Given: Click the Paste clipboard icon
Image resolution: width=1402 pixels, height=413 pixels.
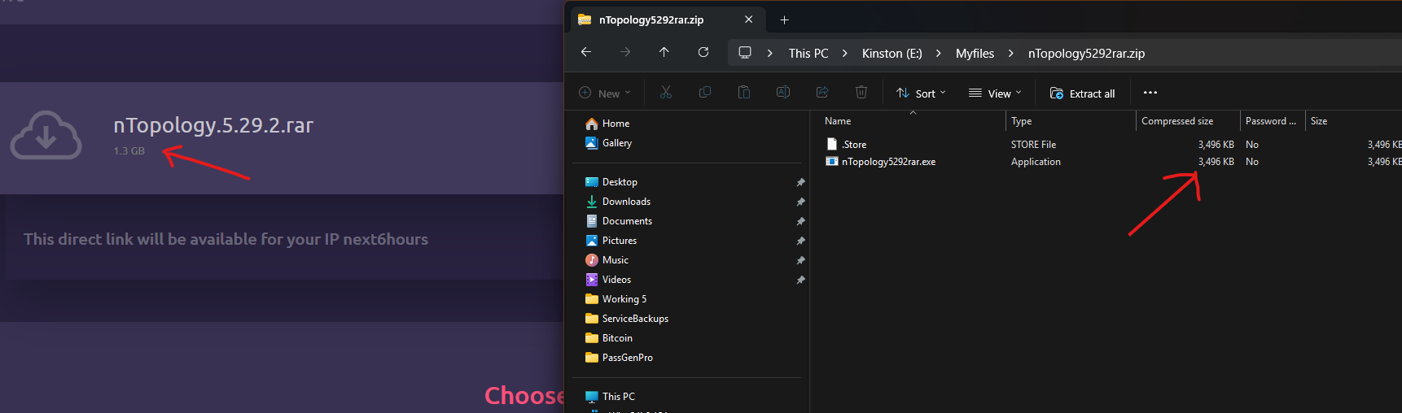Looking at the screenshot, I should [744, 93].
